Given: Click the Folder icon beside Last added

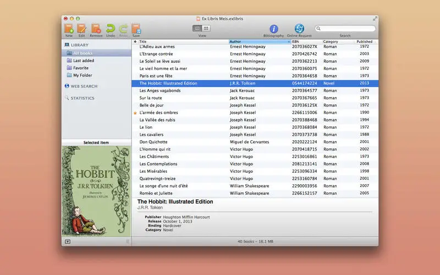Looking at the screenshot, I should (69, 61).
